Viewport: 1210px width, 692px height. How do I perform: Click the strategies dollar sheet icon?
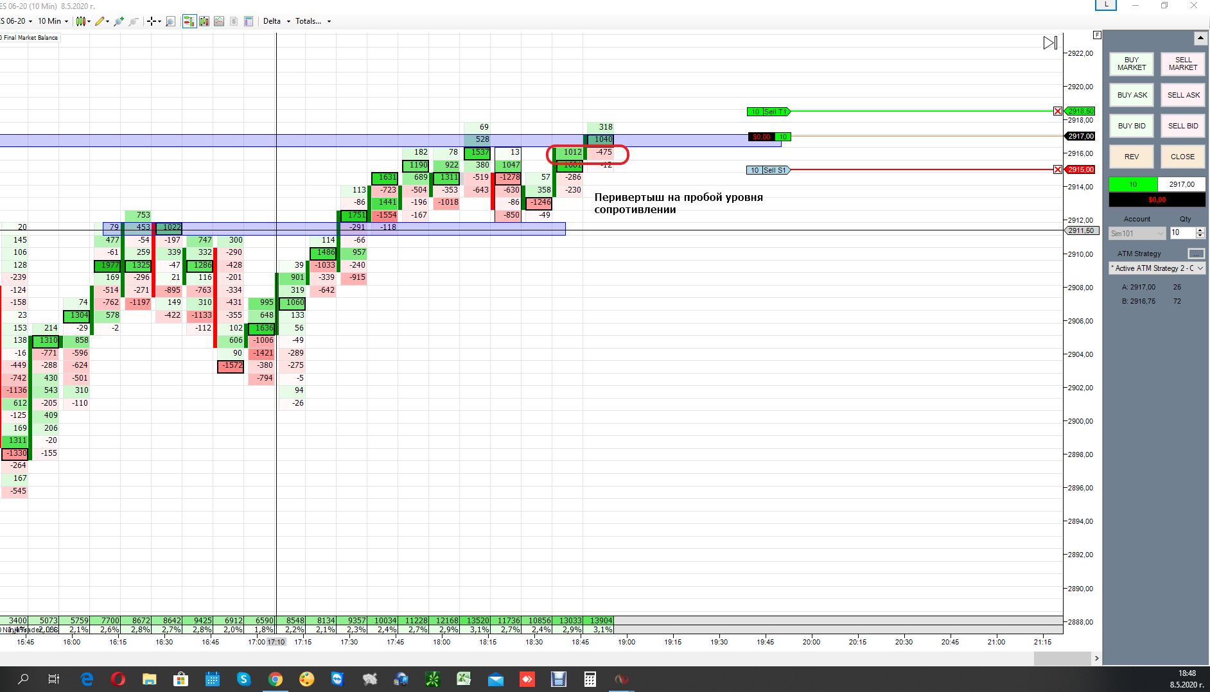click(x=234, y=21)
